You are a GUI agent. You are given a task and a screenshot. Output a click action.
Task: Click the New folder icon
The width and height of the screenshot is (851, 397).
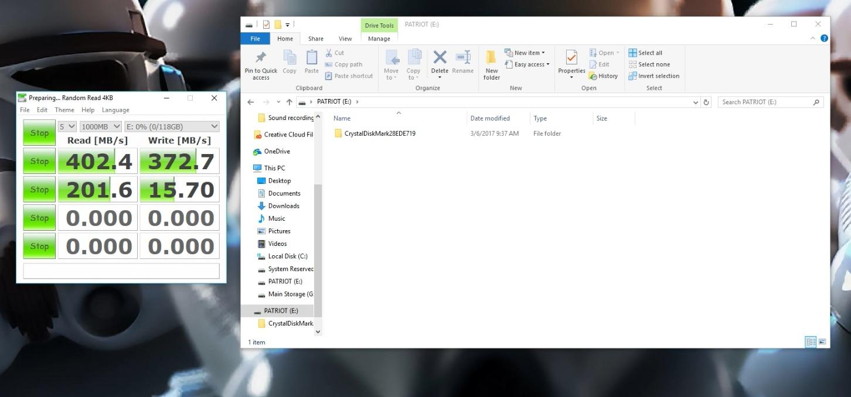tap(491, 57)
